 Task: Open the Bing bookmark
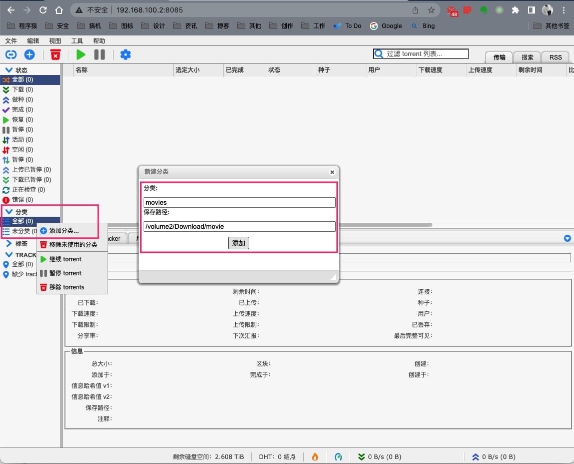tap(423, 26)
